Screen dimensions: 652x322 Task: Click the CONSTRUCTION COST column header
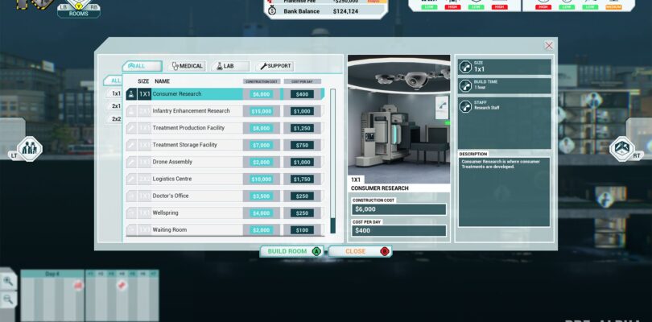[262, 81]
